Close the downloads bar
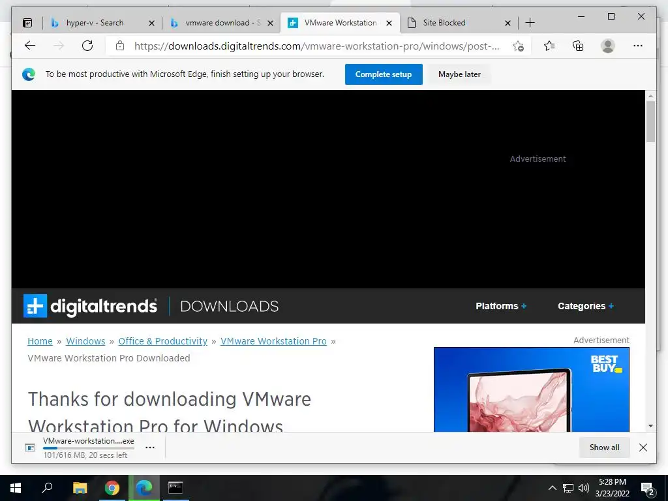Image resolution: width=668 pixels, height=501 pixels. pos(643,448)
